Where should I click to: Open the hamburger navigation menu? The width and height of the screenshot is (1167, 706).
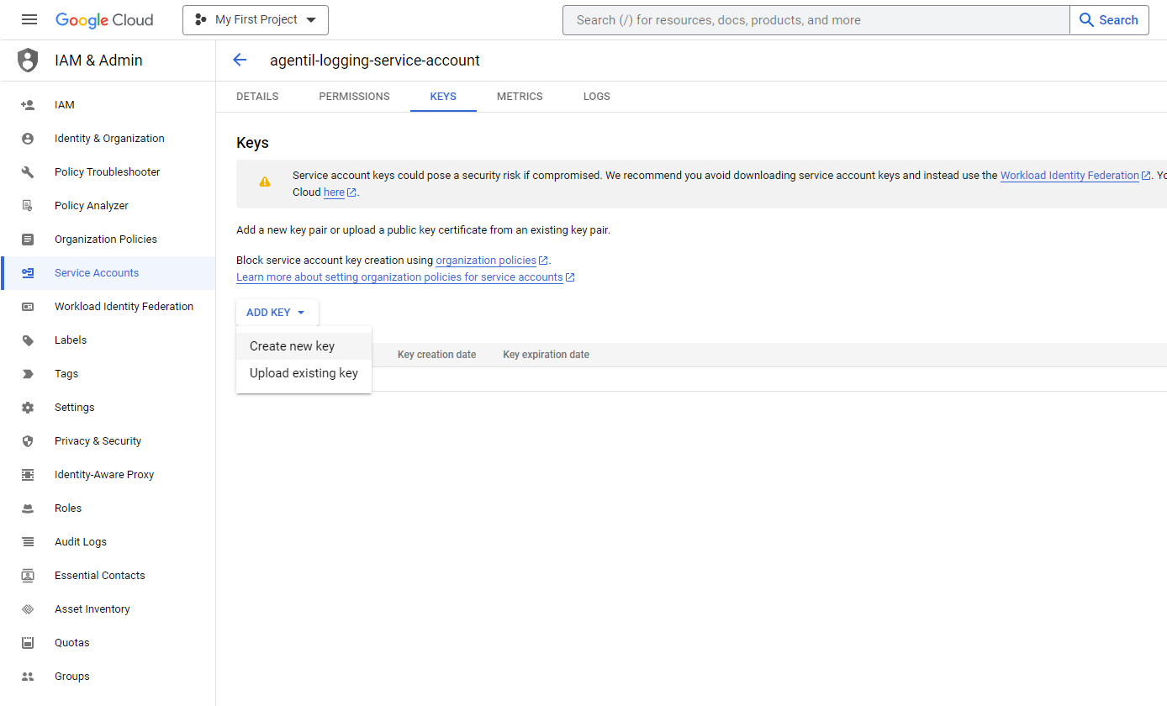click(x=29, y=20)
